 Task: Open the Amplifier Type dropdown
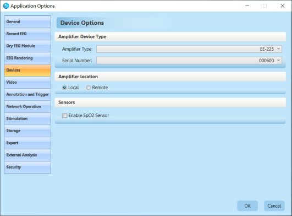pos(189,49)
